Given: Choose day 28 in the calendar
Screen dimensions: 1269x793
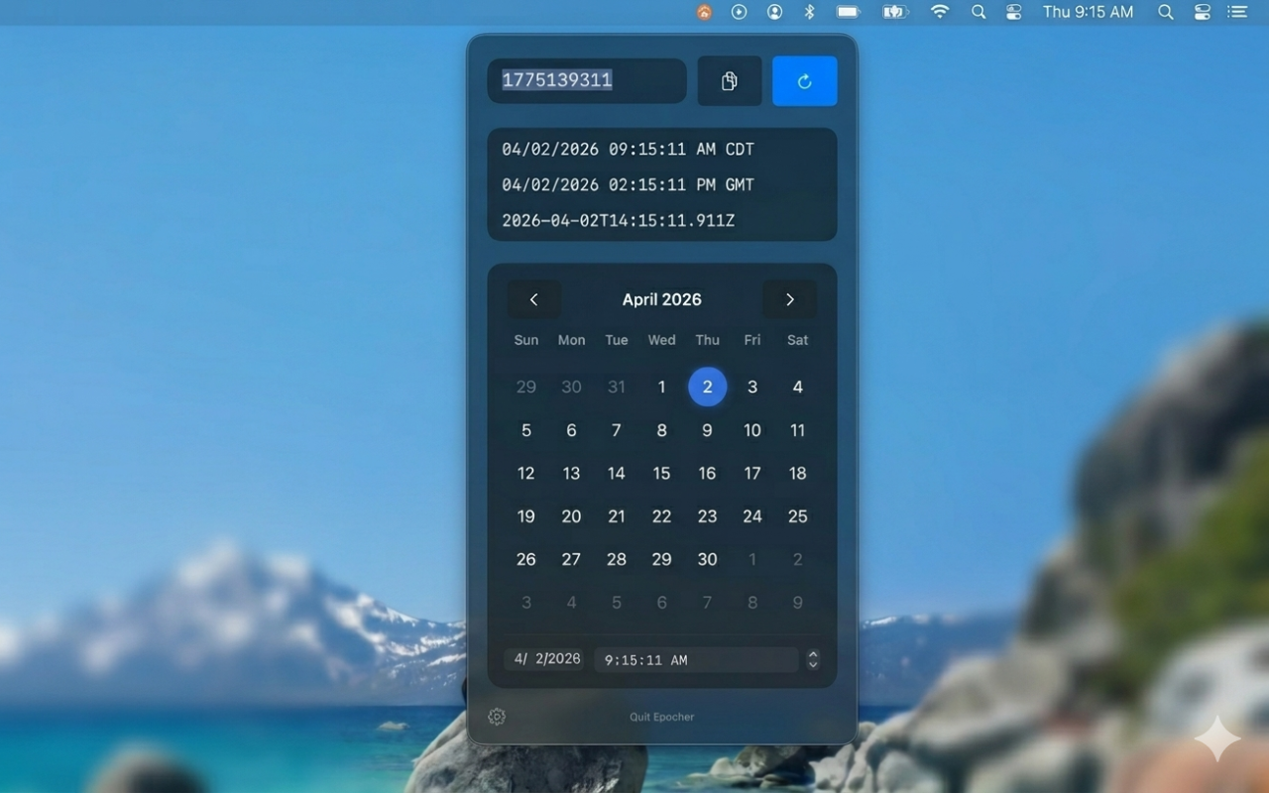Looking at the screenshot, I should tap(617, 559).
